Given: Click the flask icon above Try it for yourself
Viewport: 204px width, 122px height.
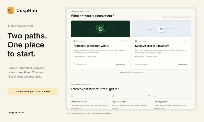Looking at the screenshot, I should [x=113, y=96].
